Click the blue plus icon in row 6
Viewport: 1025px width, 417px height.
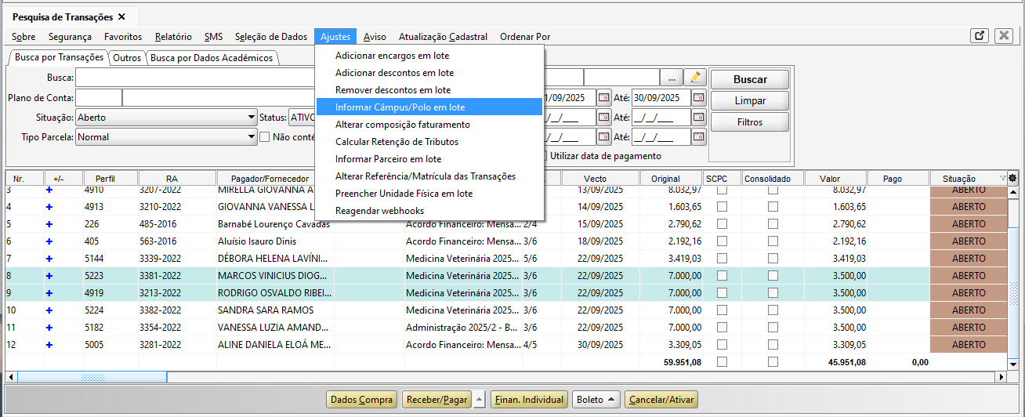click(49, 241)
